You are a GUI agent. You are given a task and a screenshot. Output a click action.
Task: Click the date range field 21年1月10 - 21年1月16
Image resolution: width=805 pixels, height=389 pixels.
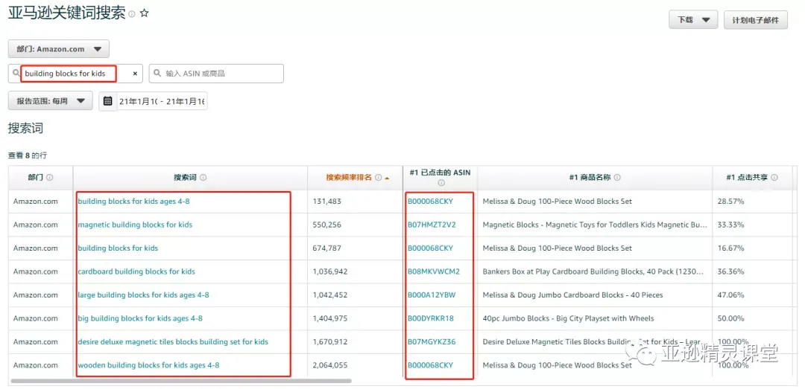[162, 101]
